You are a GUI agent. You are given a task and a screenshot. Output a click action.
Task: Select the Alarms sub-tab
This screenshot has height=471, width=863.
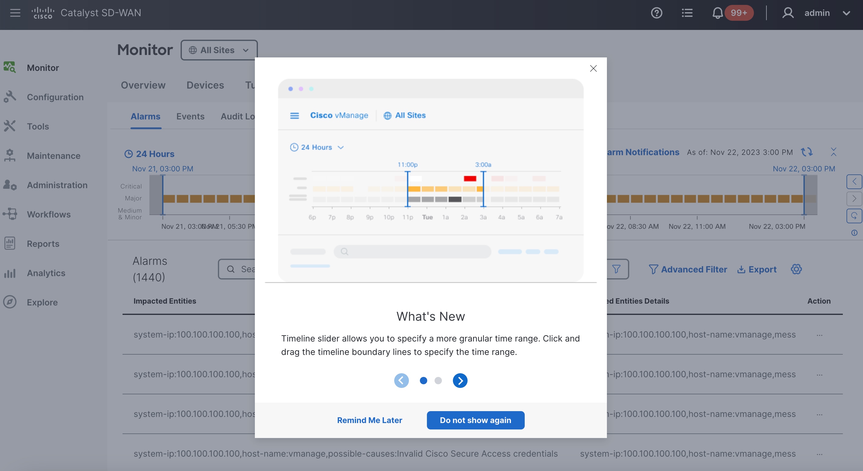145,116
